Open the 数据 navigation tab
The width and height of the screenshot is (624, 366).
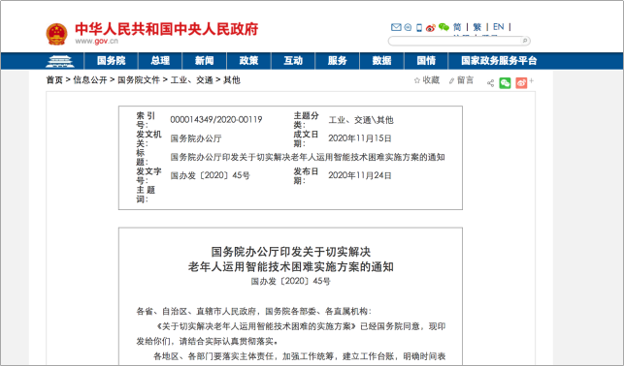[382, 61]
